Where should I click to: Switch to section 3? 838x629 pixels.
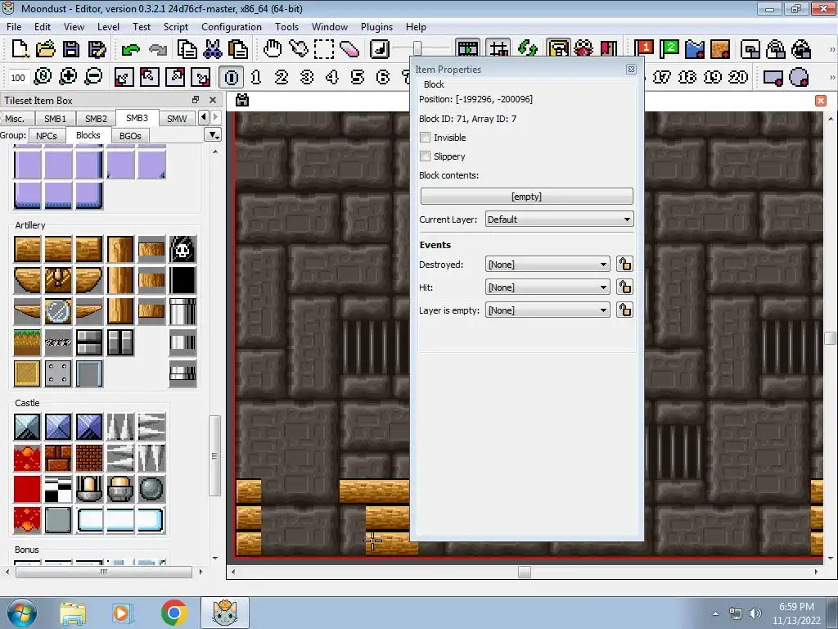point(307,77)
